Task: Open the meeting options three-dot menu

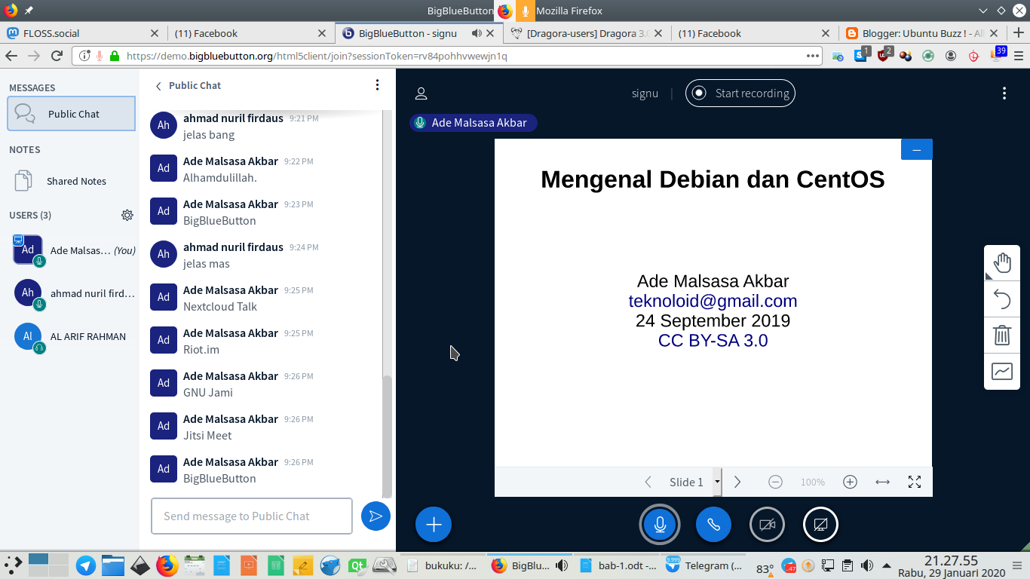Action: coord(1004,93)
